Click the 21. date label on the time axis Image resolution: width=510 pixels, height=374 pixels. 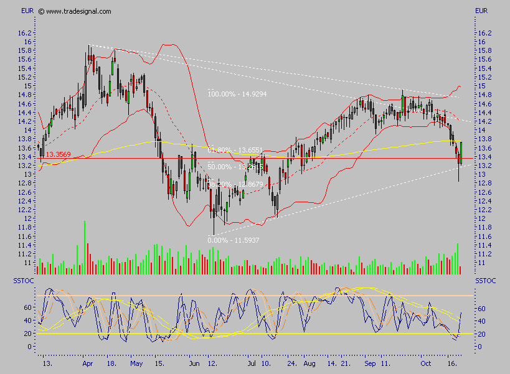tap(346, 363)
